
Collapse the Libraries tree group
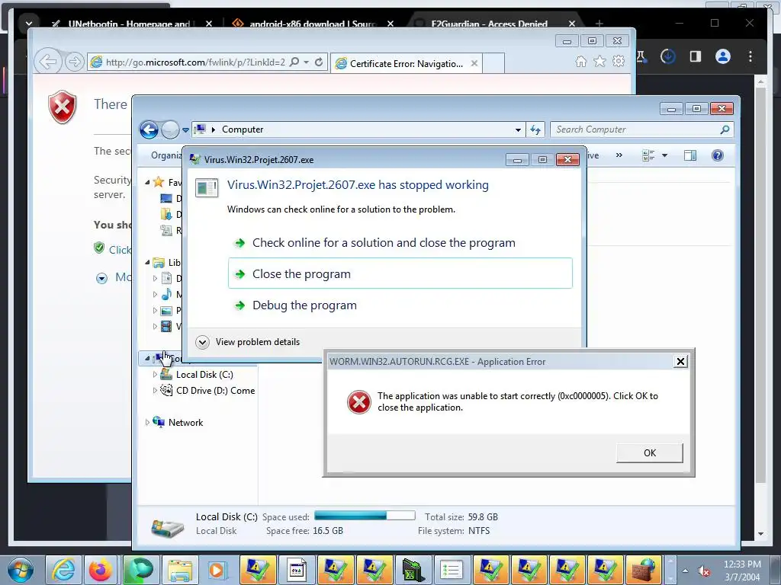tap(147, 262)
